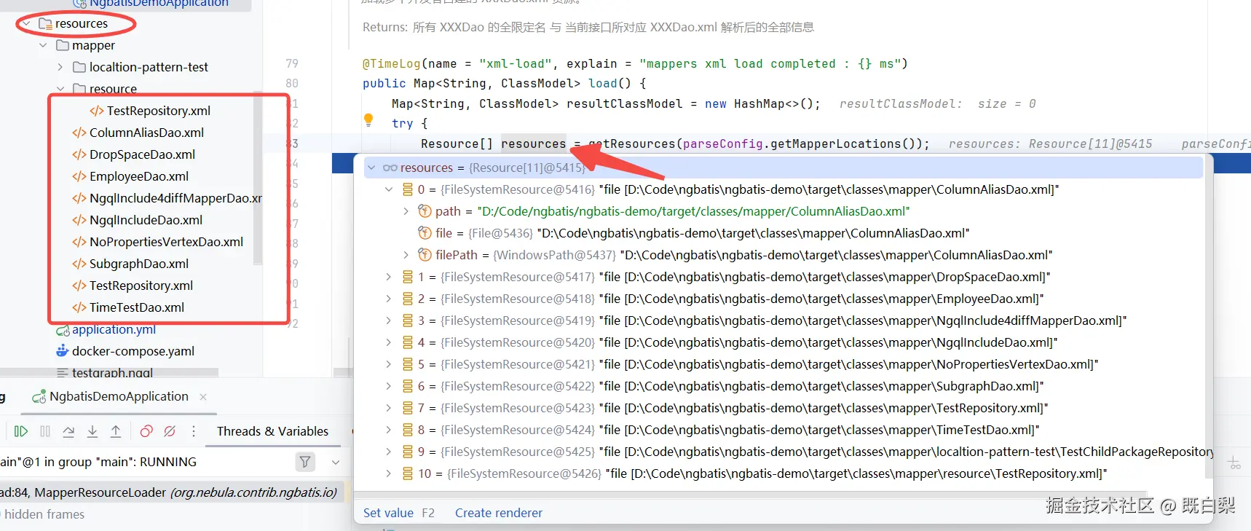The image size is (1251, 531).
Task: Close the NgbatisDemoApplication debug tab
Action: pos(203,397)
